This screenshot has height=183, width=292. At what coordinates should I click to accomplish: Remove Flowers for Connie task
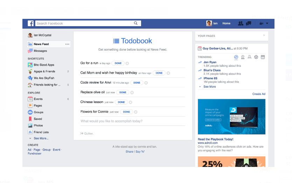click(136, 112)
